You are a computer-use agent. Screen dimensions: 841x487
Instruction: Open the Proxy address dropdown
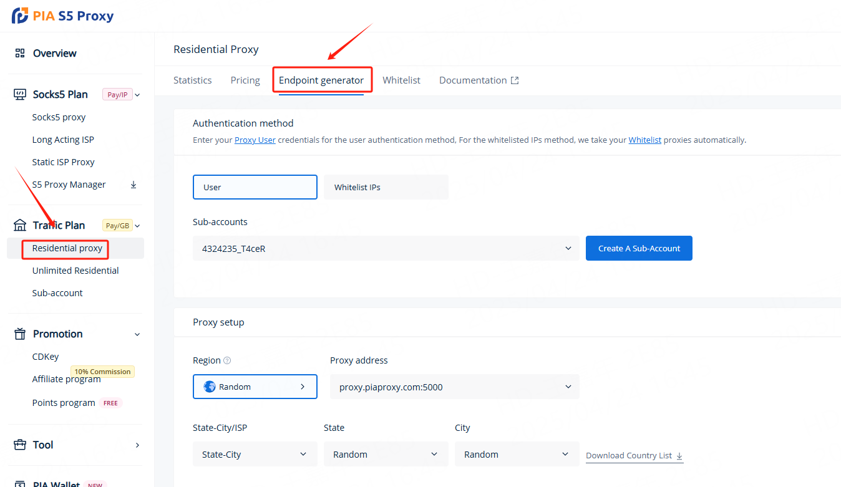pyautogui.click(x=455, y=387)
